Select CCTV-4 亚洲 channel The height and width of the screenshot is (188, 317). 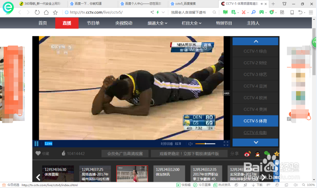click(x=255, y=86)
